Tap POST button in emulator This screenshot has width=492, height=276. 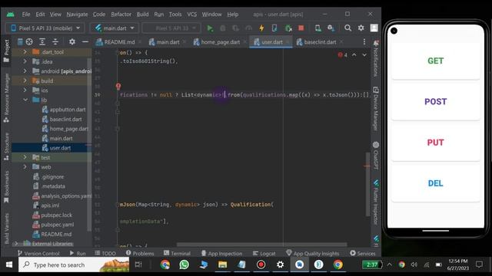click(x=436, y=101)
